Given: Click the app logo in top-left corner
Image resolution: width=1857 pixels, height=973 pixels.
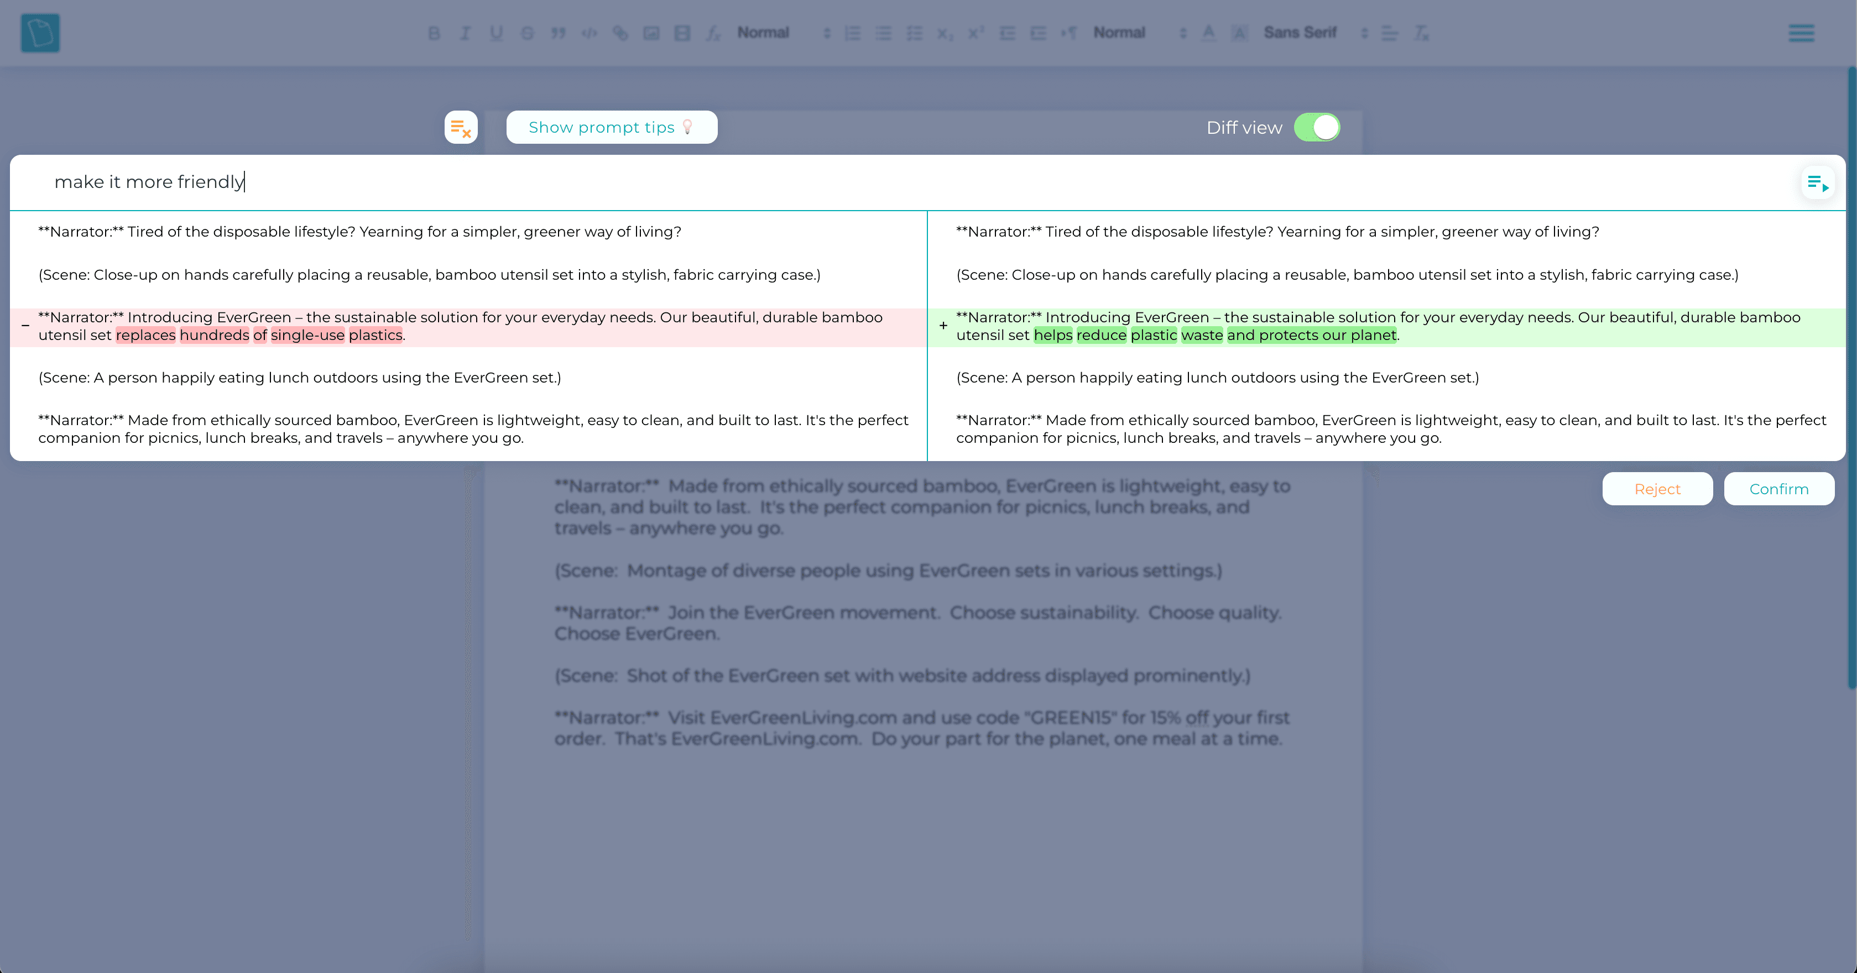Looking at the screenshot, I should tap(40, 33).
